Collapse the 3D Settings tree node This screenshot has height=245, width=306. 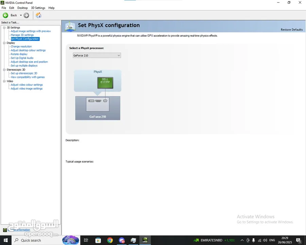pyautogui.click(x=4, y=28)
